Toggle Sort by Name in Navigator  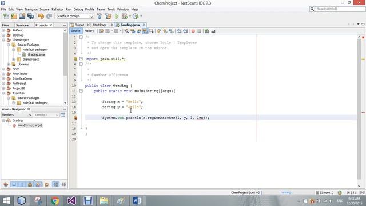(55, 184)
